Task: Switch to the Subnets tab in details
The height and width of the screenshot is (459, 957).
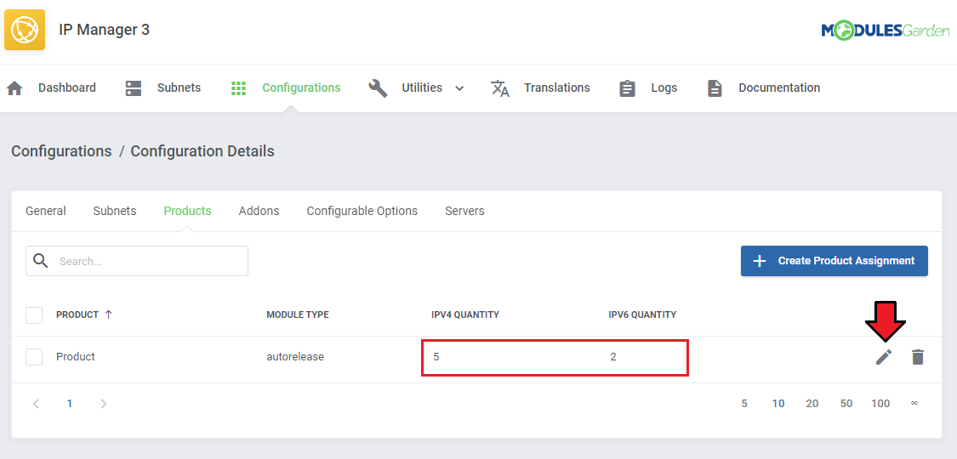Action: [115, 211]
